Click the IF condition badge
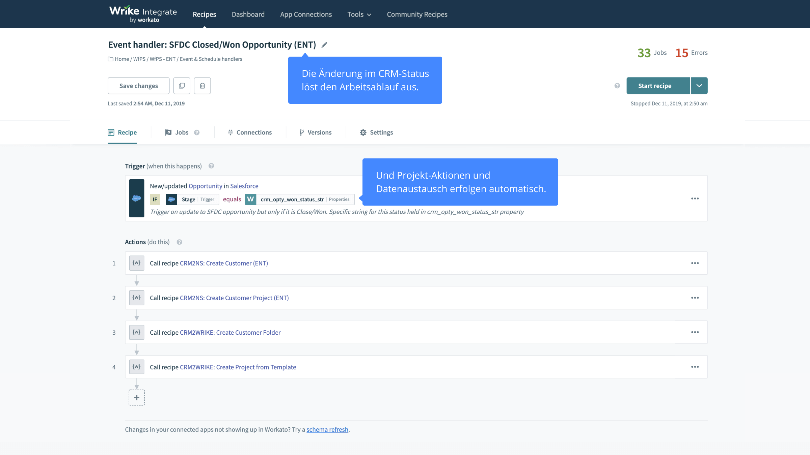810x455 pixels. [x=155, y=199]
